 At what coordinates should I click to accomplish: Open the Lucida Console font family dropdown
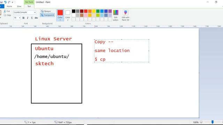click(x=35, y=12)
